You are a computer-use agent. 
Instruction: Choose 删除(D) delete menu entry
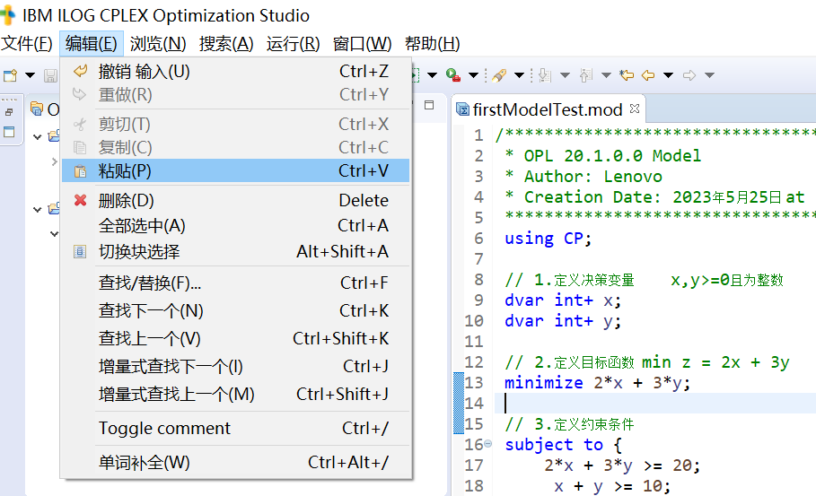coord(236,200)
